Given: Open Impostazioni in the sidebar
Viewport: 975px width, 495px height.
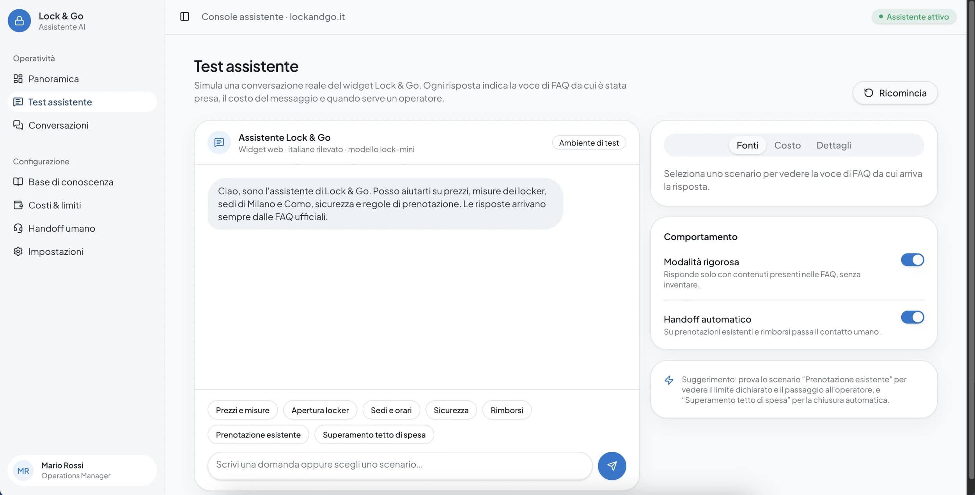Looking at the screenshot, I should [82, 251].
